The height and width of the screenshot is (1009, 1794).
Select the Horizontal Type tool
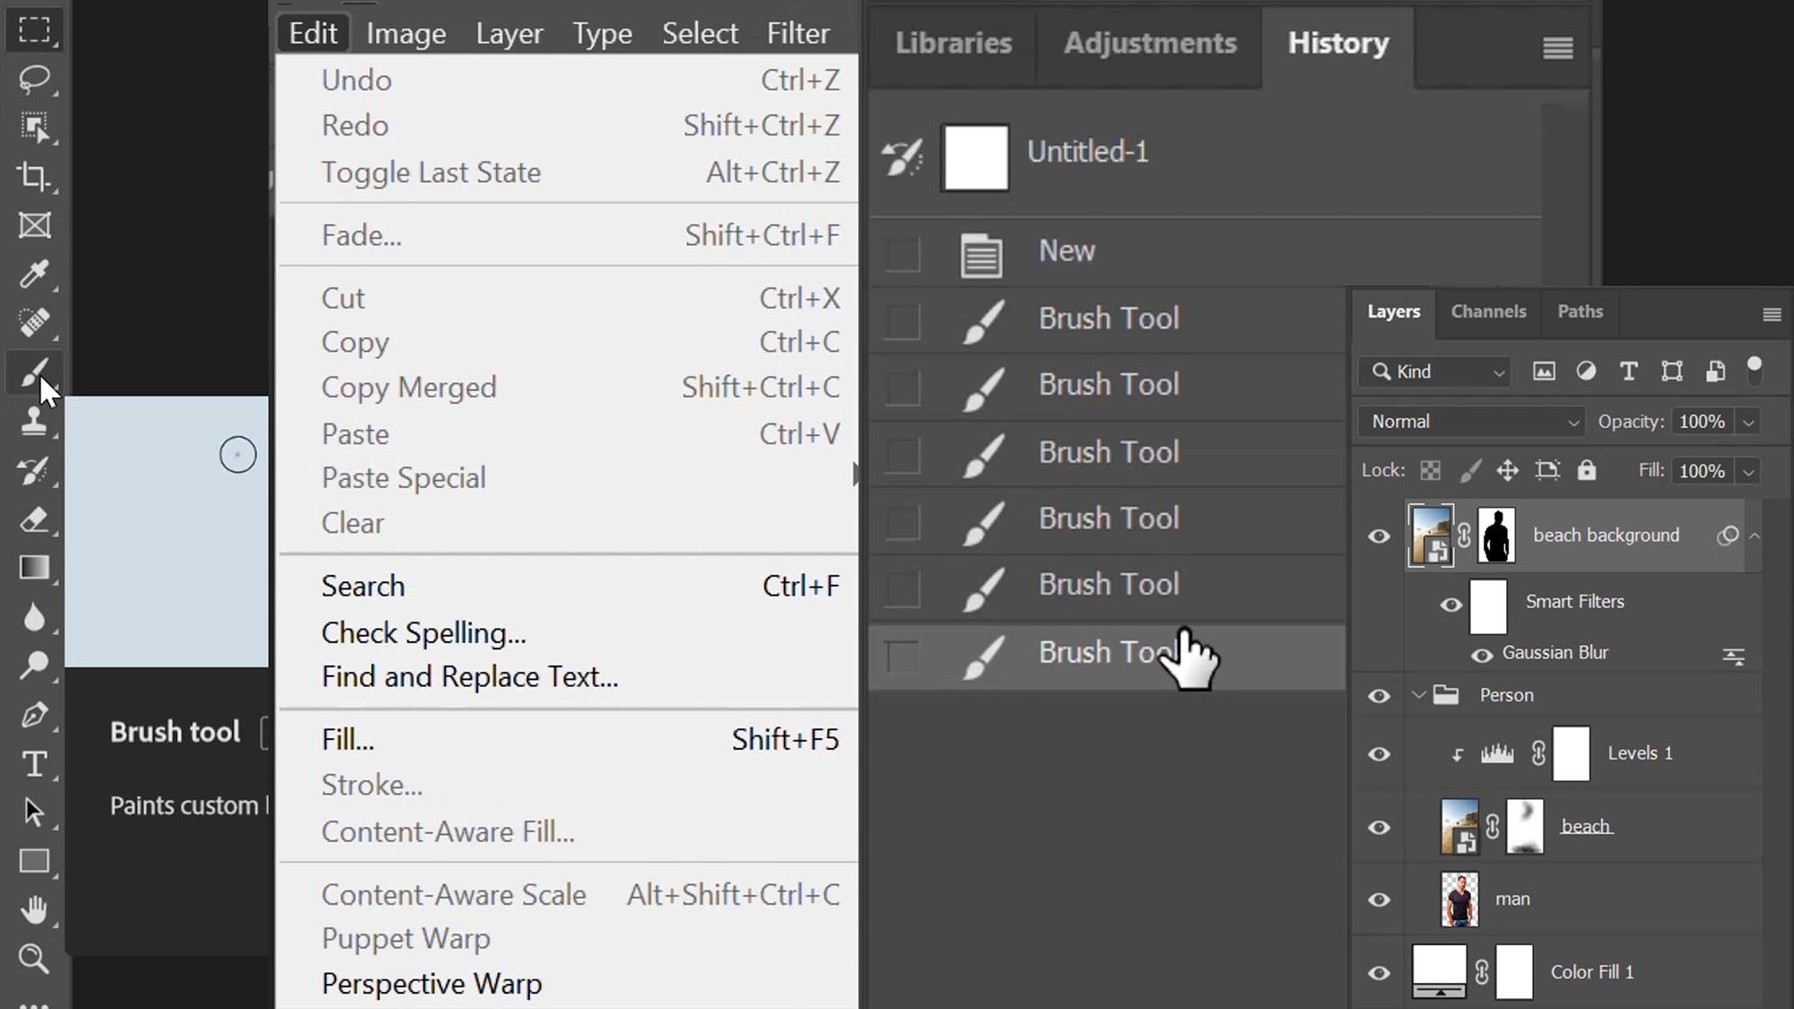[x=35, y=764]
